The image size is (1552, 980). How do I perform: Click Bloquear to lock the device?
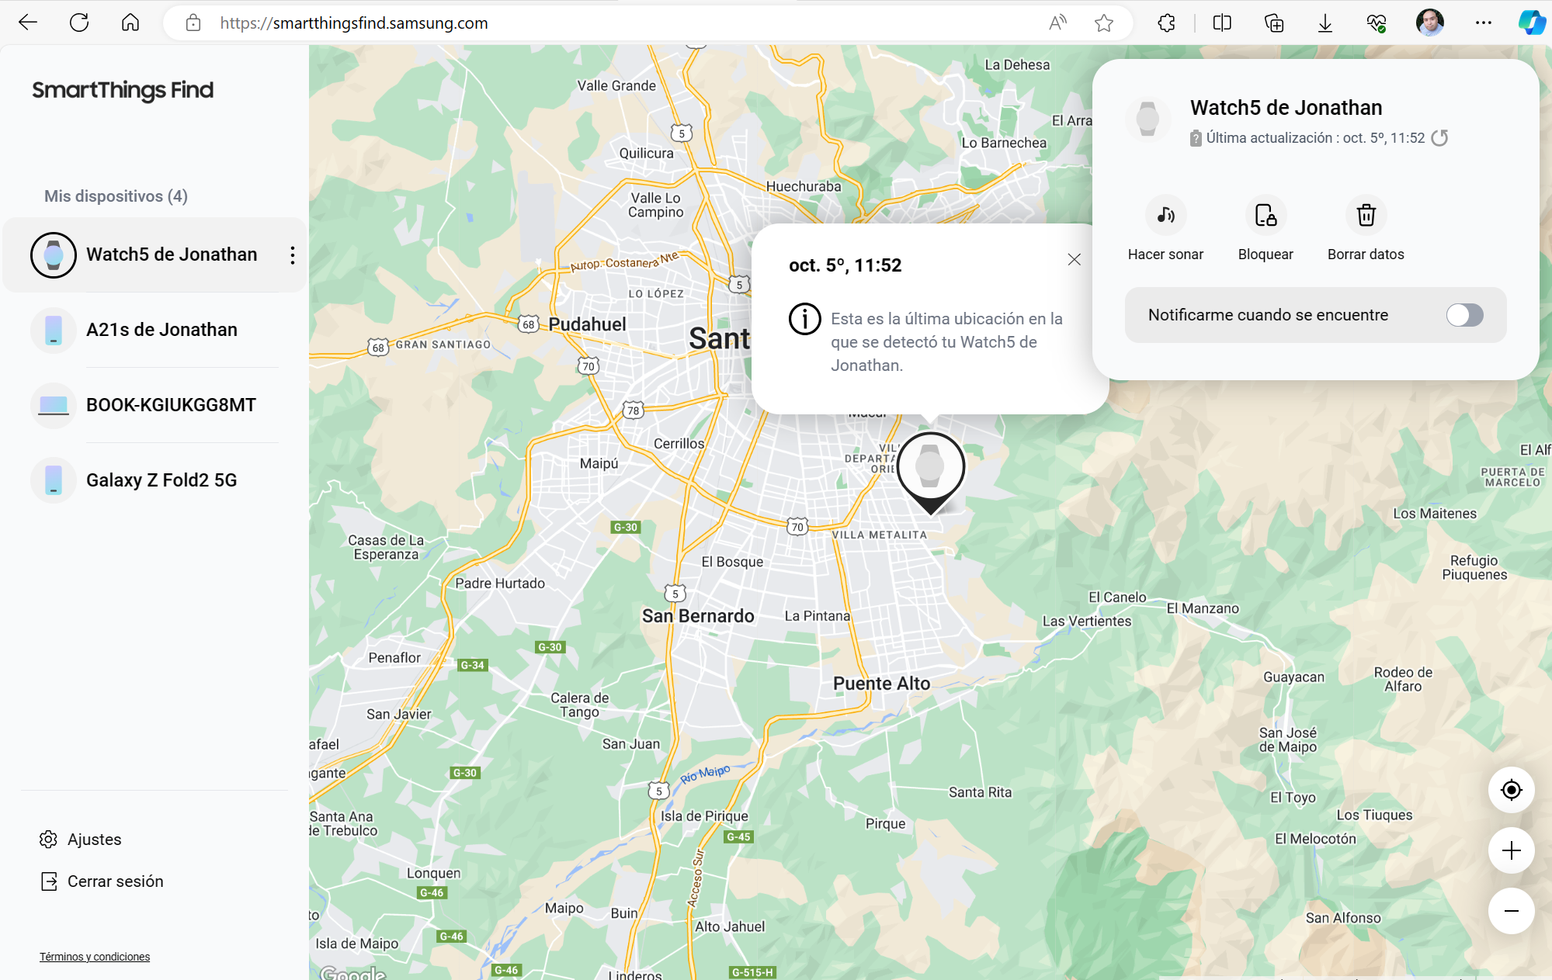click(x=1266, y=229)
